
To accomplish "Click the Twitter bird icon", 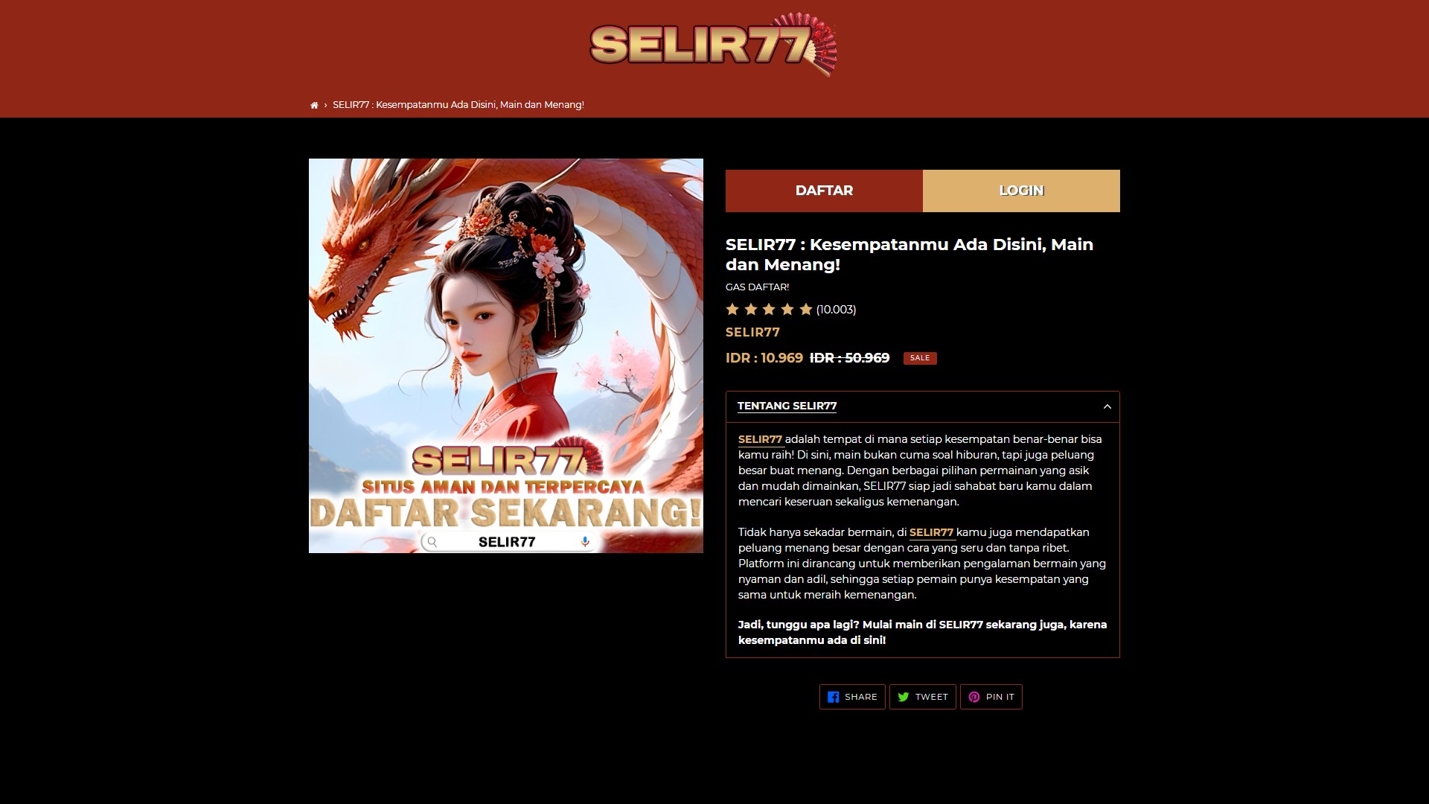I will pyautogui.click(x=903, y=697).
